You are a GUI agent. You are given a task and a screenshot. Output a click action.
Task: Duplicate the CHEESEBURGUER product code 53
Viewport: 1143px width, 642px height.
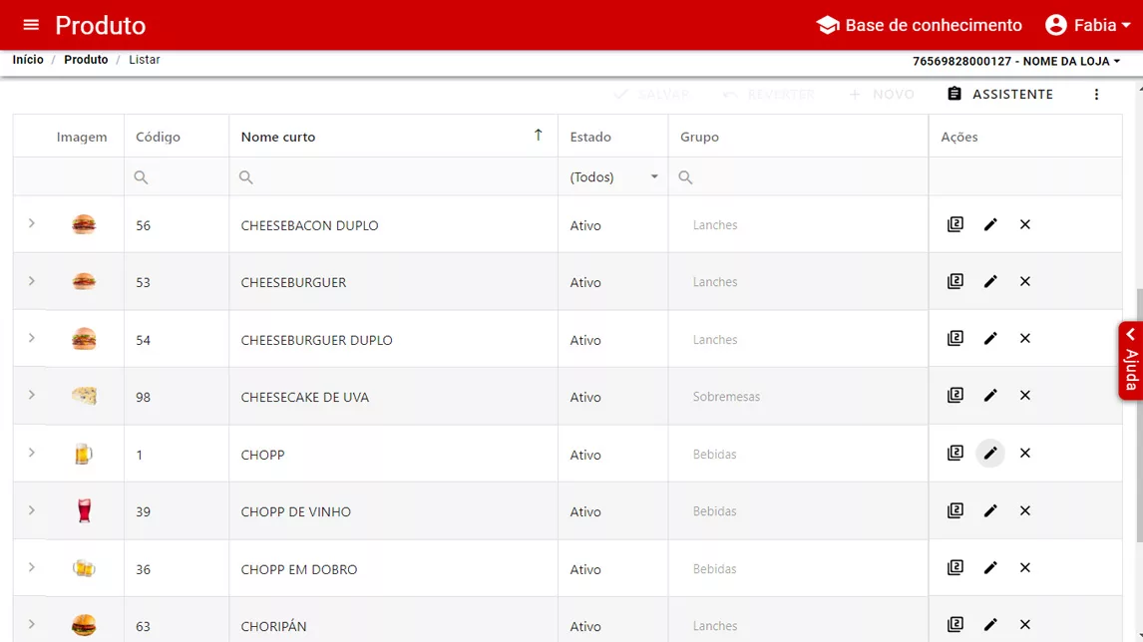pos(954,281)
